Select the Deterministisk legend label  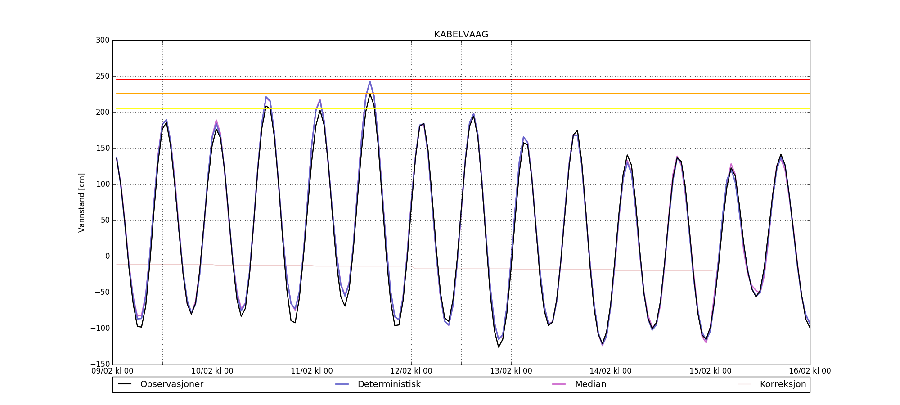click(x=389, y=384)
